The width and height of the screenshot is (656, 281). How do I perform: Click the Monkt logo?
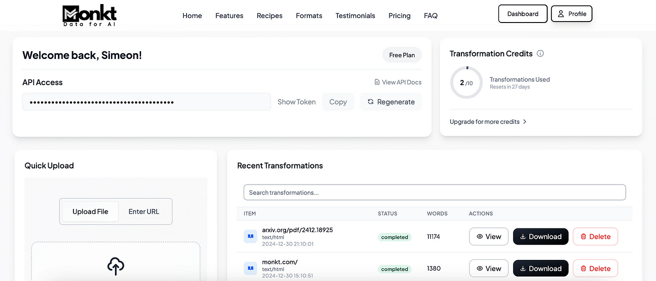89,15
